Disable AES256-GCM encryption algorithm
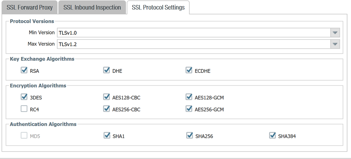 coord(189,109)
